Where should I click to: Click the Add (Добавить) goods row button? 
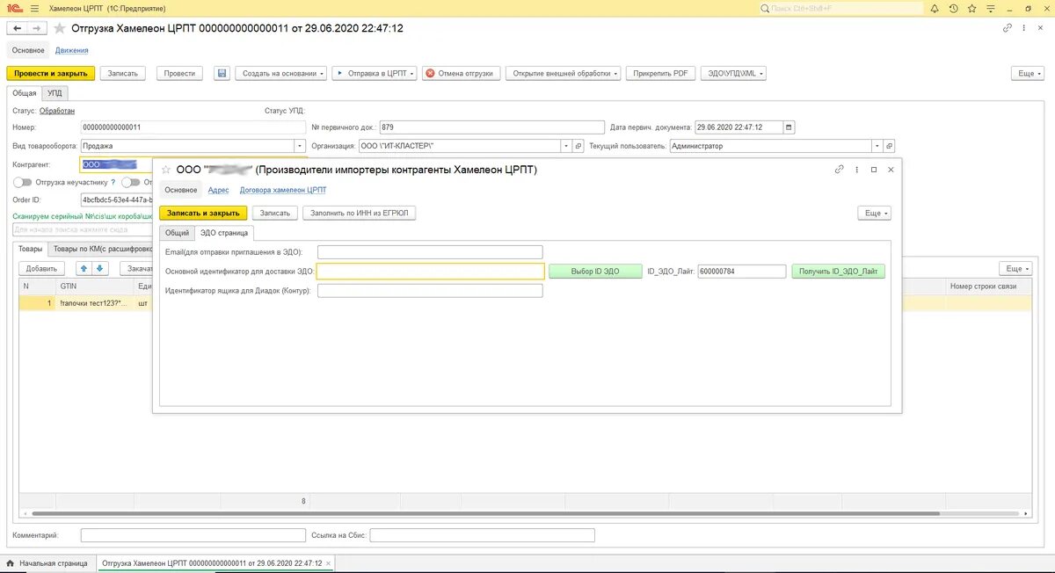[x=40, y=268]
